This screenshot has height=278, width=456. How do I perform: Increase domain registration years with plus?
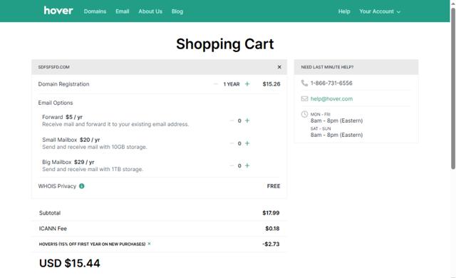pyautogui.click(x=247, y=83)
